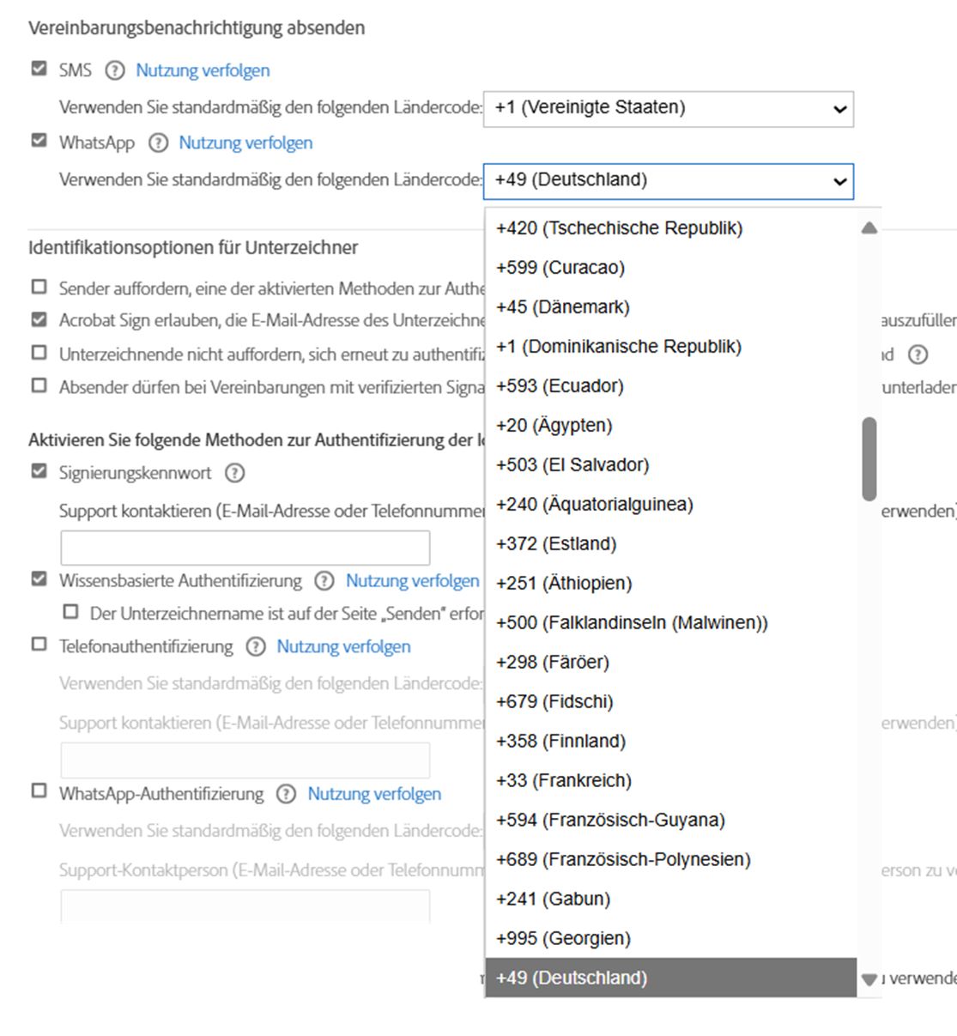
Task: Open SMS country code dropdown (+1 Vereinigte Staaten)
Action: click(x=669, y=109)
